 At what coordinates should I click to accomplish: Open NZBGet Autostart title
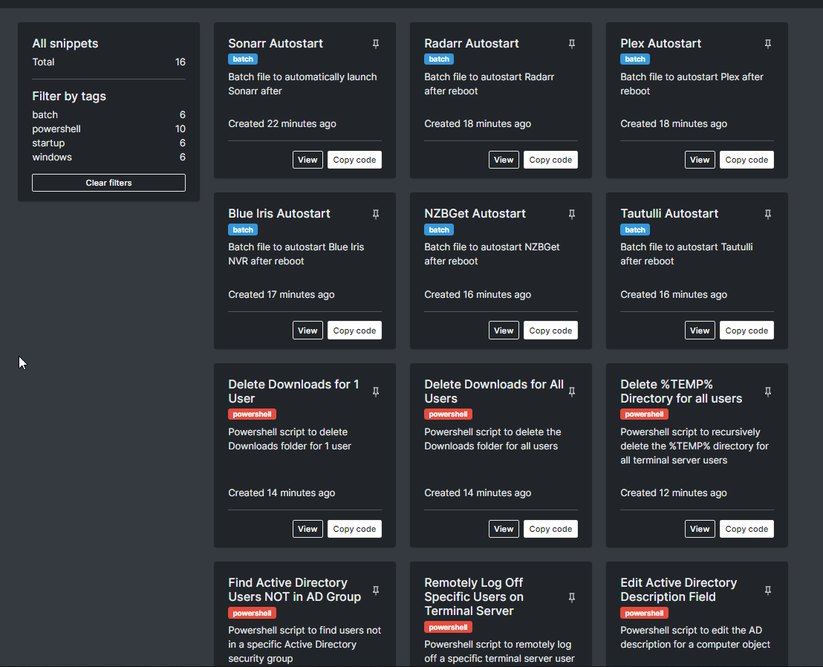[475, 214]
